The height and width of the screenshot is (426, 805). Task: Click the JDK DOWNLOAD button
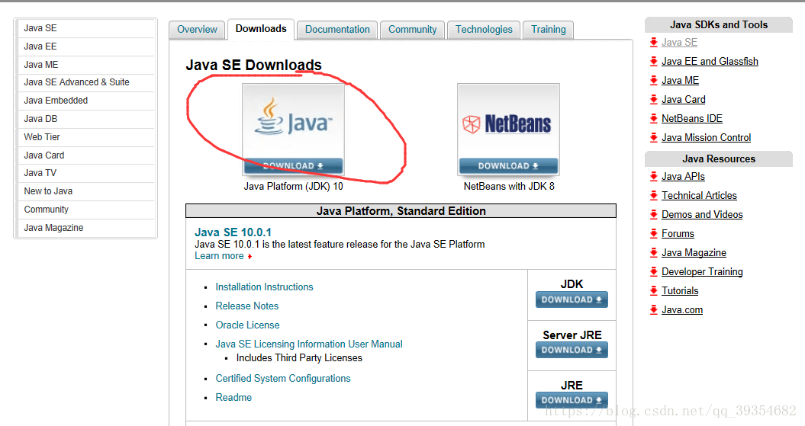pos(572,299)
